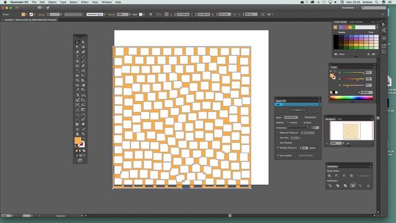
Task: Click the Expand button in Pathfinder
Action: point(364,176)
